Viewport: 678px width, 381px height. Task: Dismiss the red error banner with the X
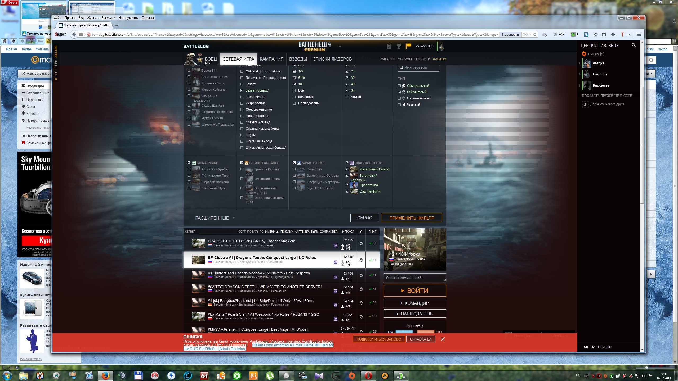[443, 339]
